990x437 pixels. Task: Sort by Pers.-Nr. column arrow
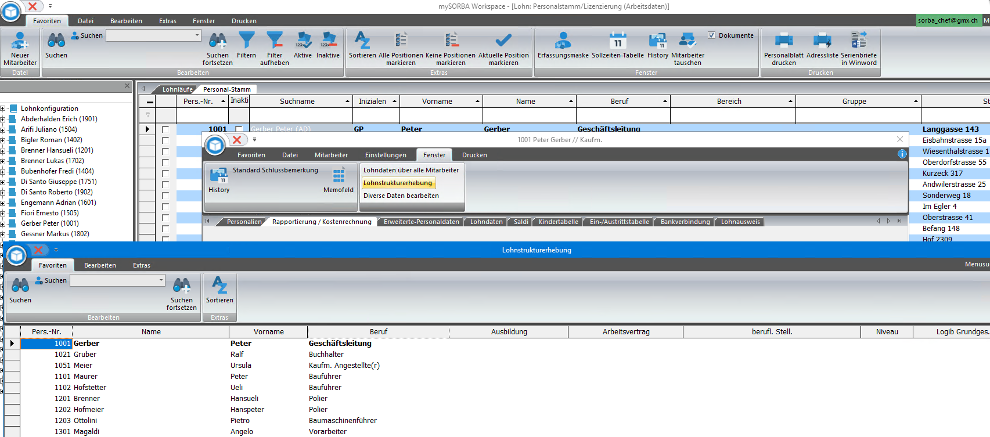(x=223, y=102)
